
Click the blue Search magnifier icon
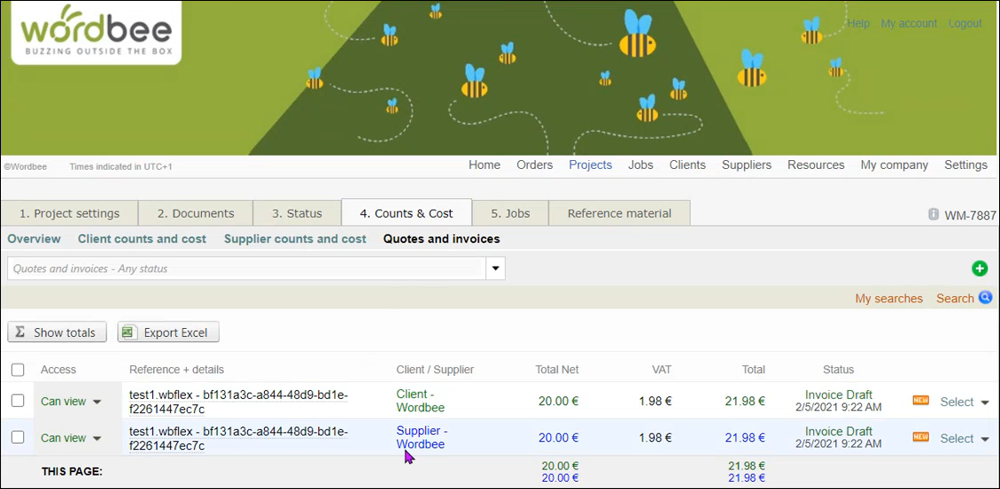pyautogui.click(x=985, y=298)
